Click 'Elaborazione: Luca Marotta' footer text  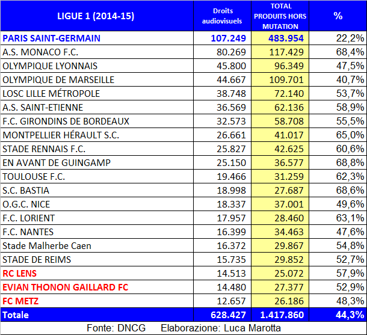(221, 328)
